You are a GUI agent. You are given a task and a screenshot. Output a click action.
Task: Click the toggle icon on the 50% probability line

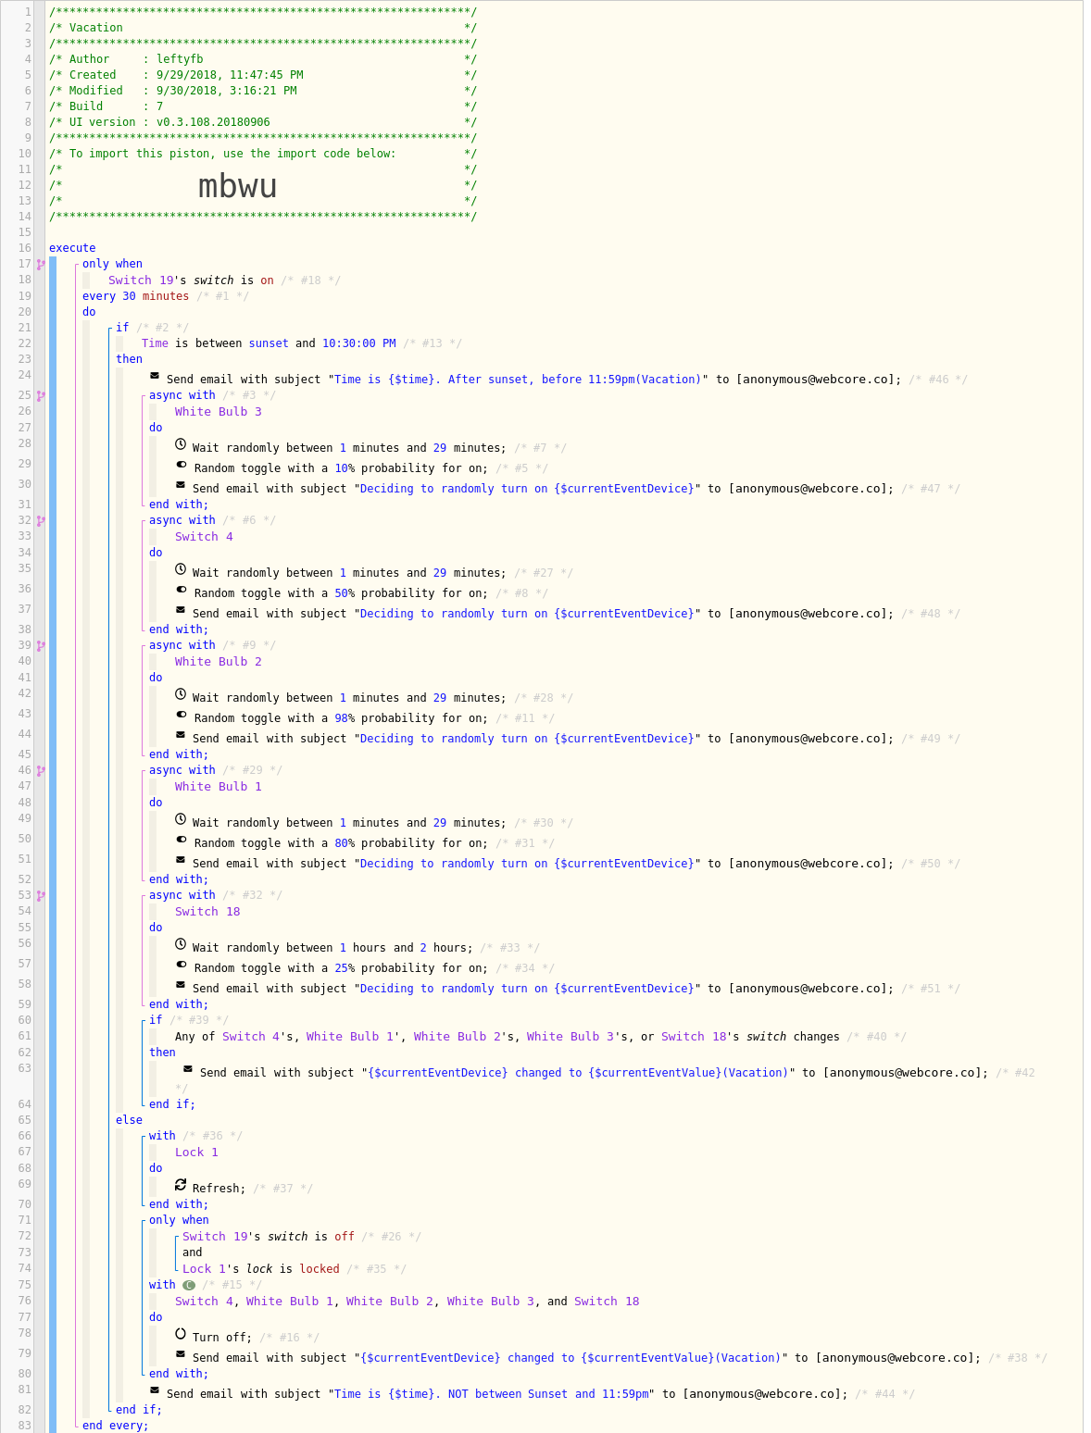point(182,591)
